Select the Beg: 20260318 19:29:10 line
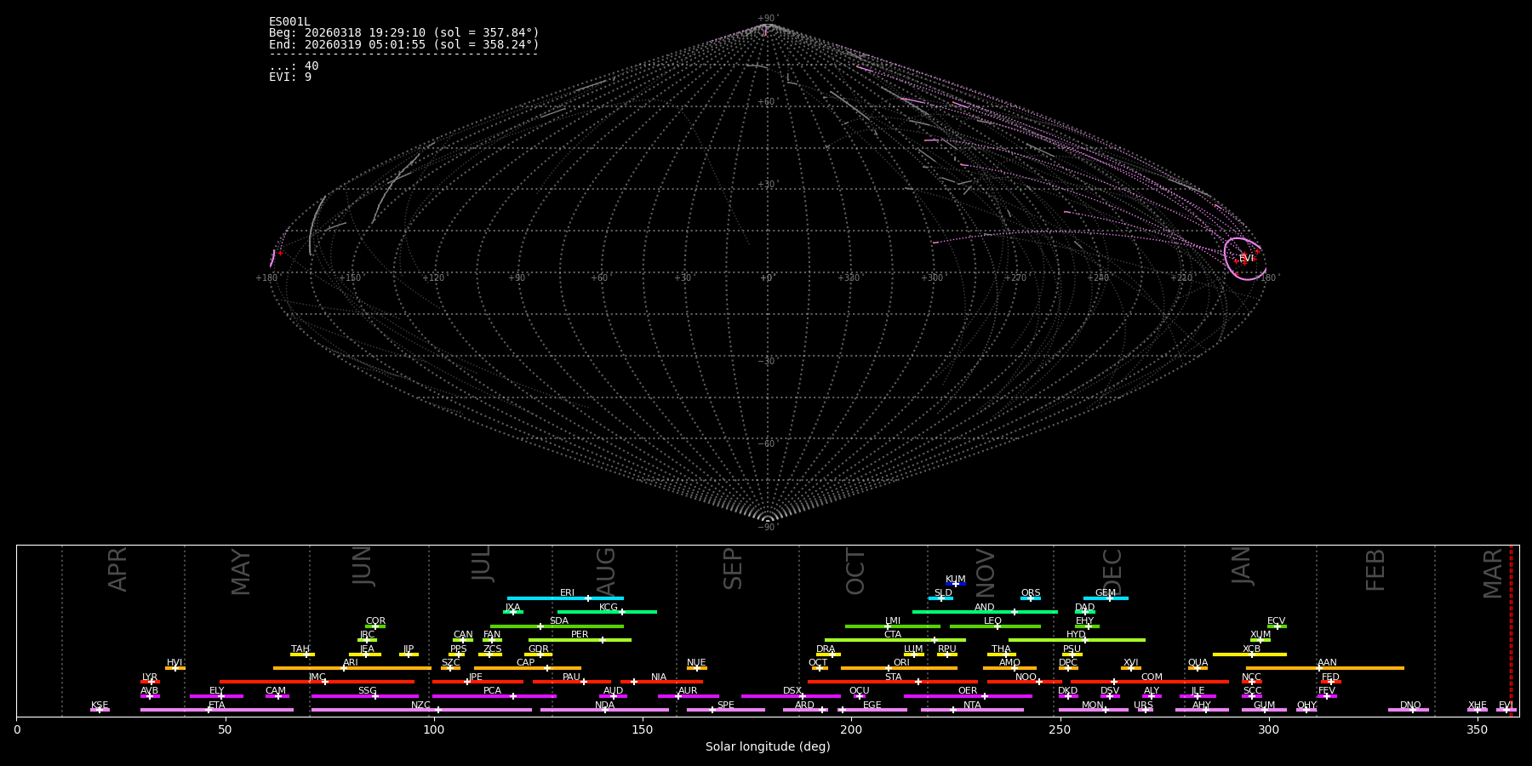The image size is (1532, 766). pos(404,32)
